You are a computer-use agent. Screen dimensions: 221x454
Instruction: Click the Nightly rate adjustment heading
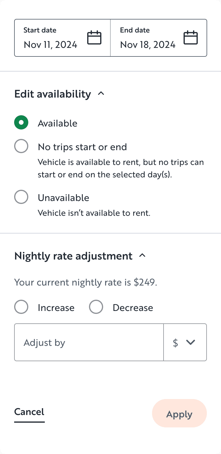point(73,256)
